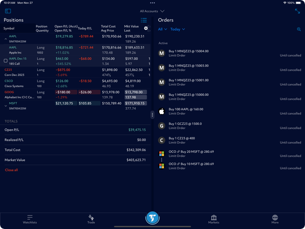Click the expand fullscreen arrows icon

(x=297, y=11)
